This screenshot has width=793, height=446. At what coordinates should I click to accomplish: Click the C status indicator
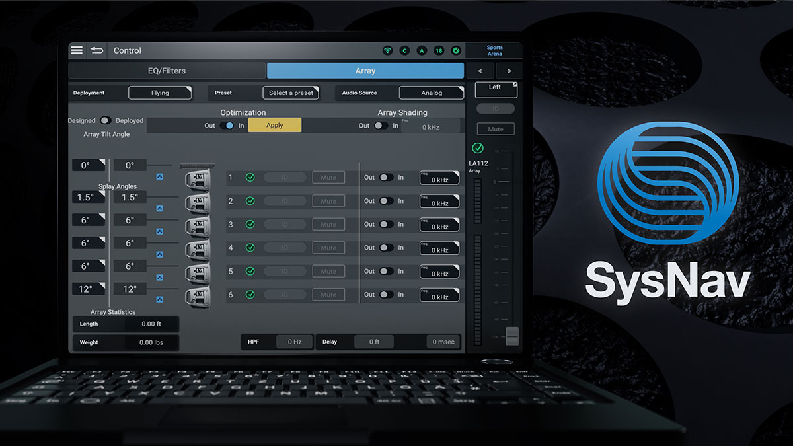[x=405, y=51]
